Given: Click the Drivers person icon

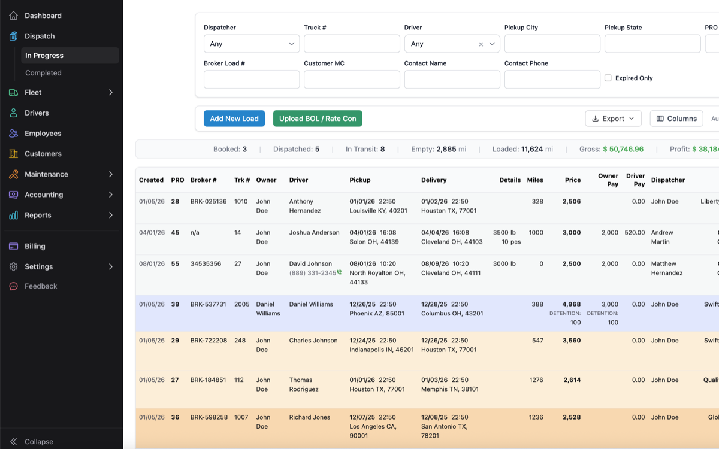Looking at the screenshot, I should pyautogui.click(x=13, y=113).
